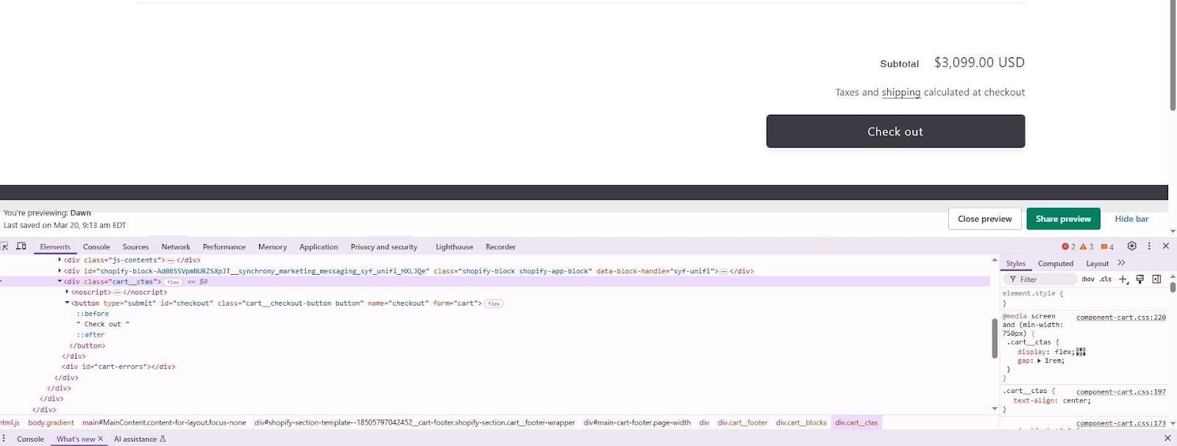Collapse the checkout button element node
1177x446 pixels.
tap(67, 303)
